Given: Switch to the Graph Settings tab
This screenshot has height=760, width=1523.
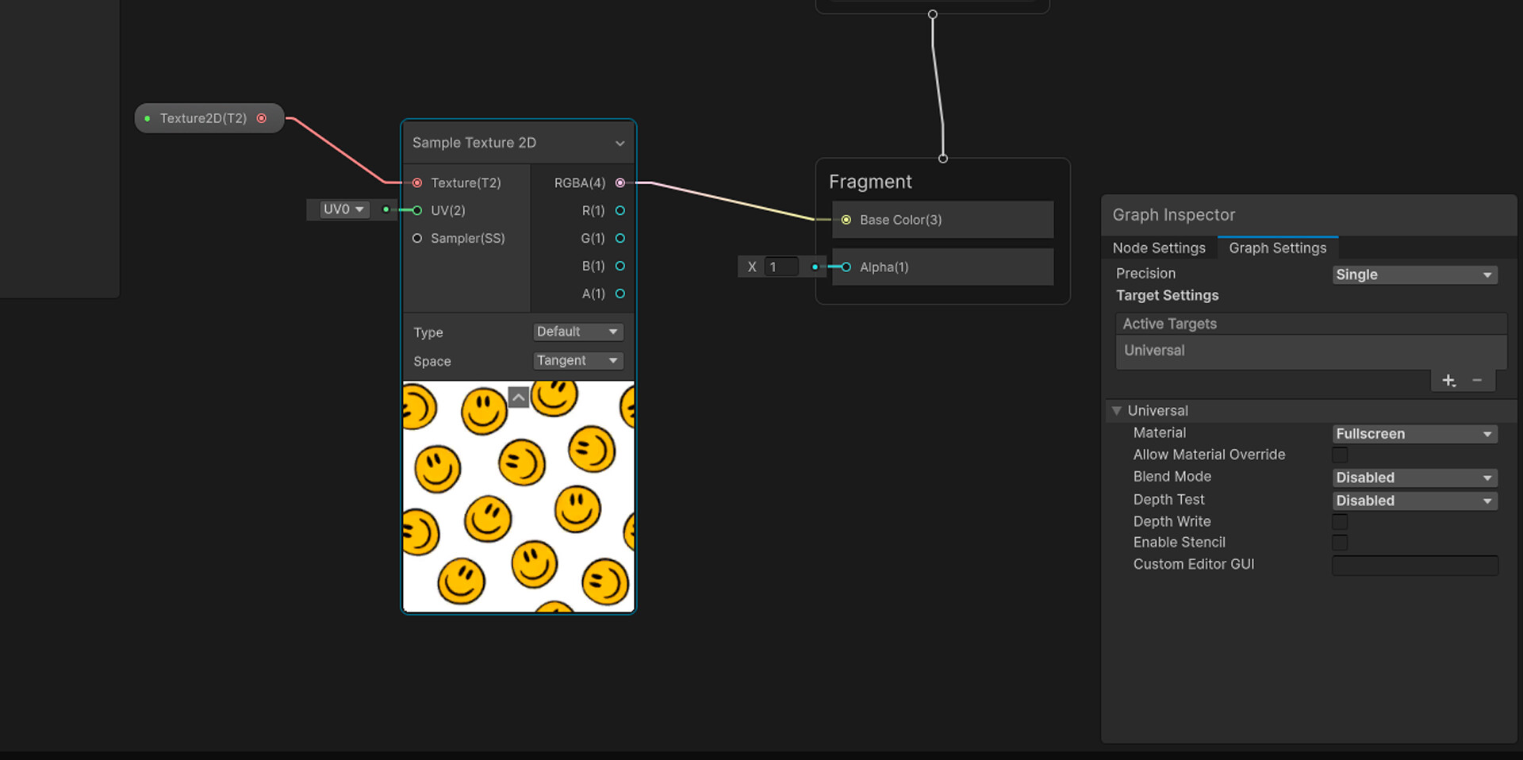Looking at the screenshot, I should (x=1278, y=248).
